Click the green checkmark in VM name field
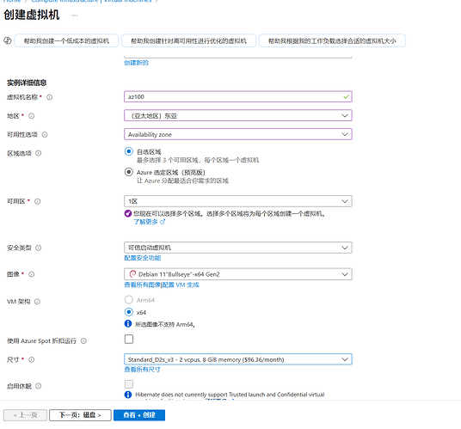The image size is (461, 429). point(346,96)
